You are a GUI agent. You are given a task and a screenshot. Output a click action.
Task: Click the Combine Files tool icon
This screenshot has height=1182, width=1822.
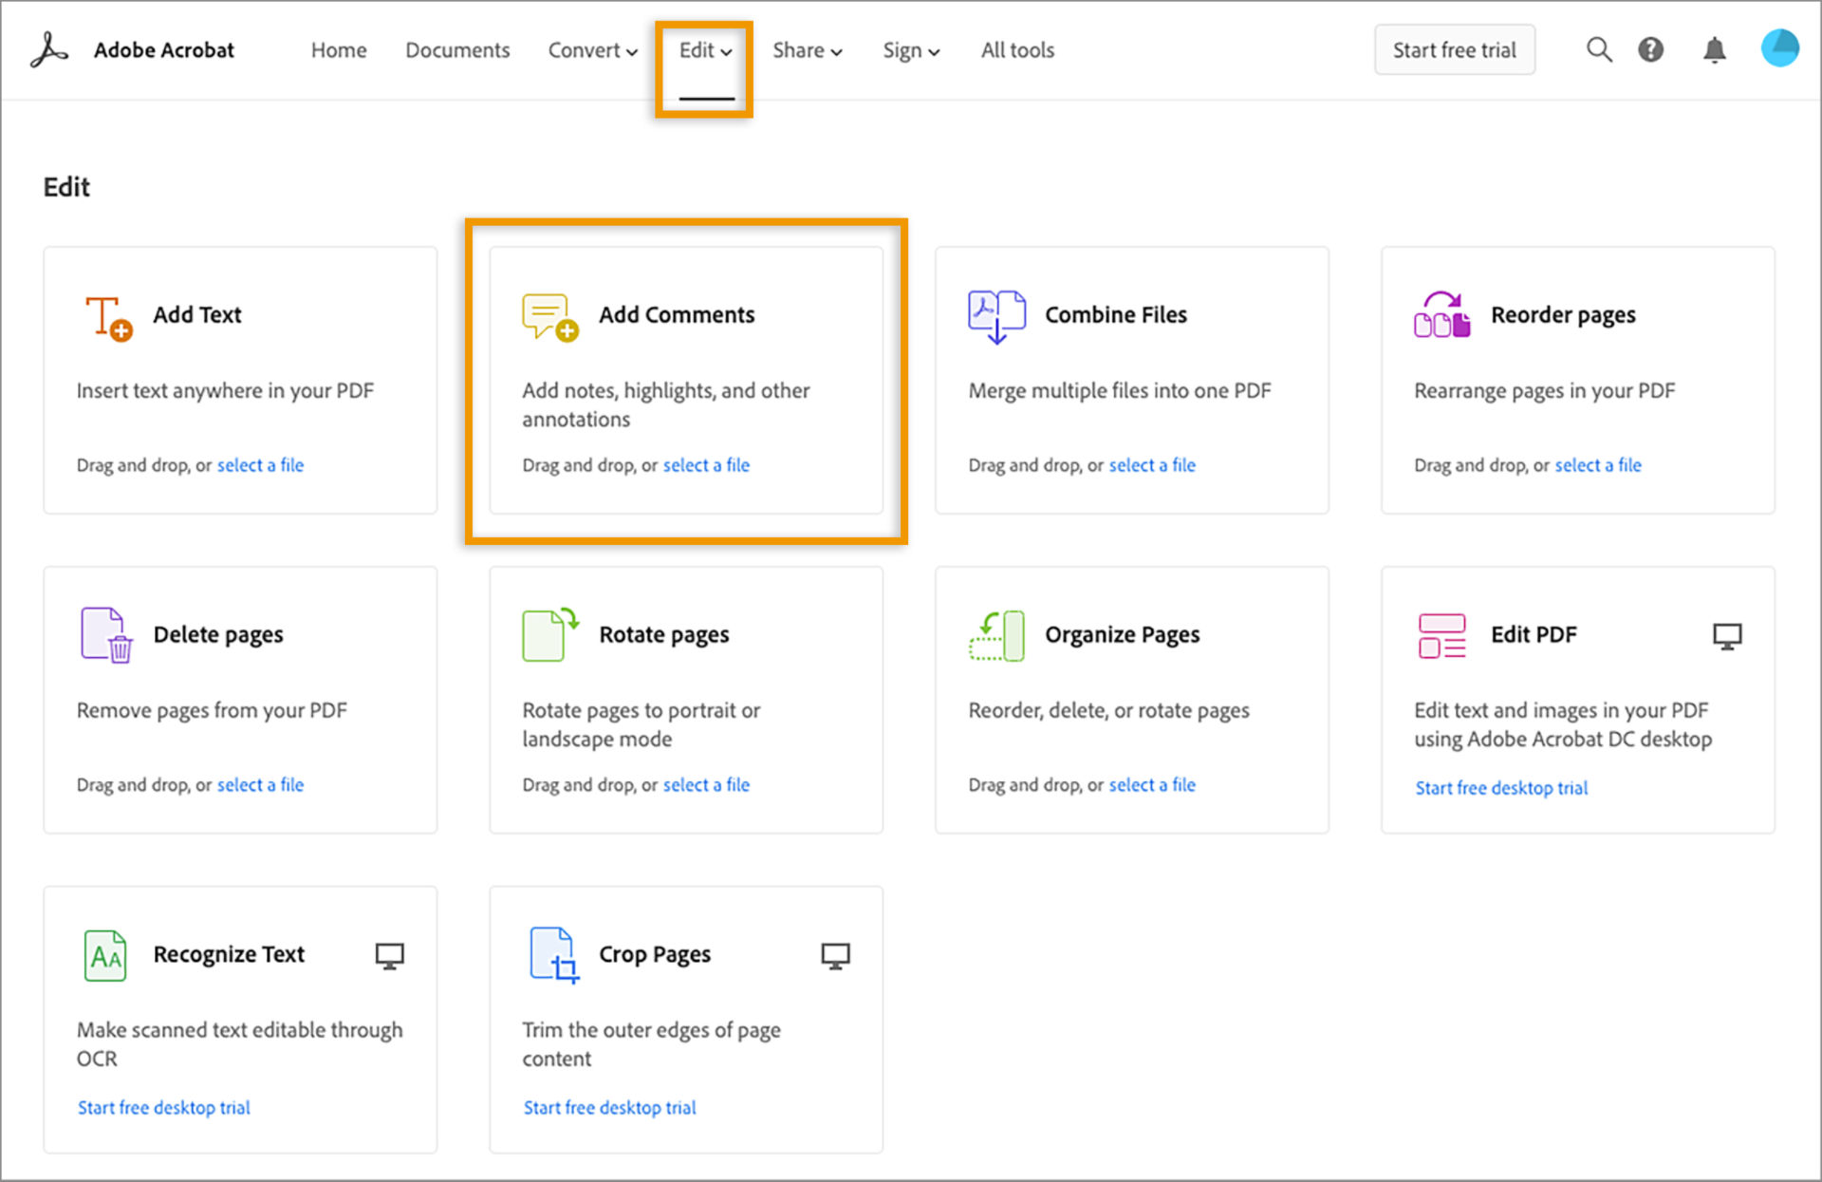pyautogui.click(x=995, y=313)
